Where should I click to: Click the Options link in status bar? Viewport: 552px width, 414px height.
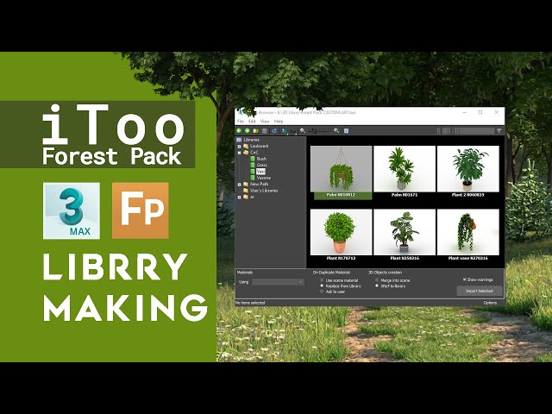[x=490, y=303]
